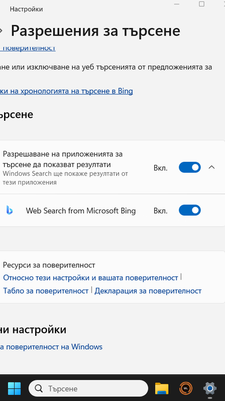Click the 'Вкл.' label beside Bing toggle
The height and width of the screenshot is (401, 225).
pos(160,211)
